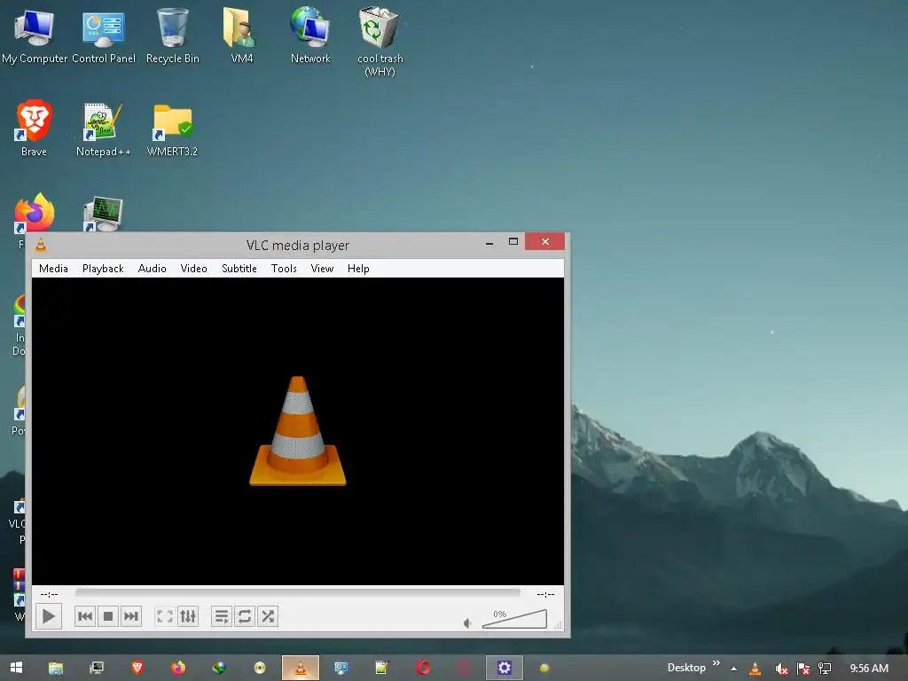Set volume using VLC volume slider
Viewport: 908px width, 681px height.
click(x=514, y=618)
